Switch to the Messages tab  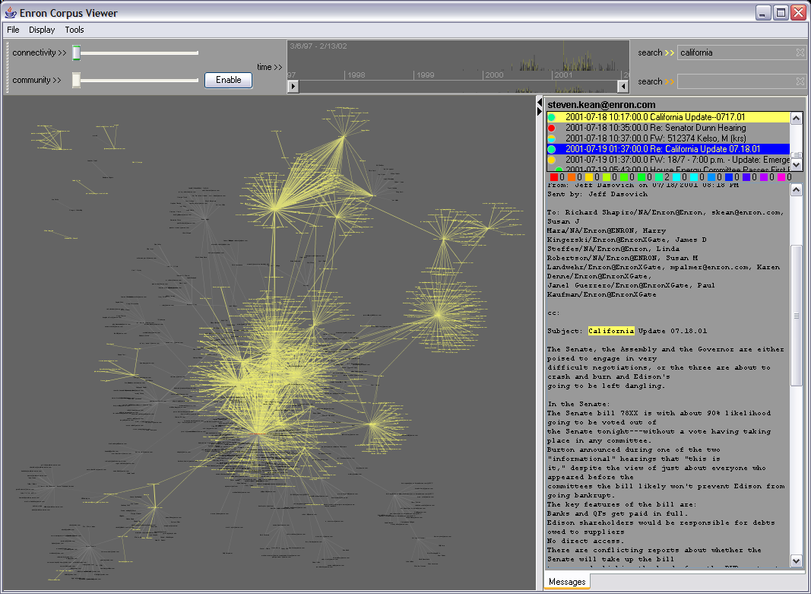567,582
